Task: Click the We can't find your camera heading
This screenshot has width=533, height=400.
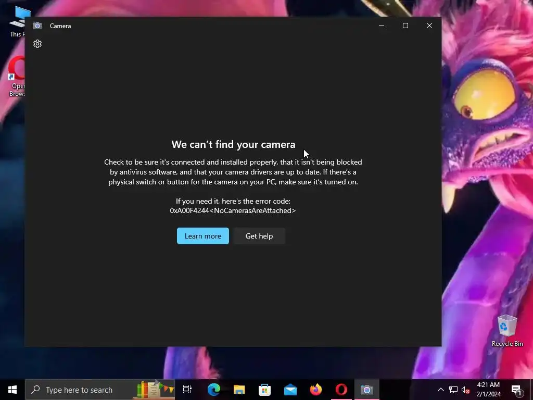Action: 233,145
